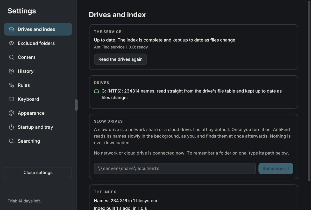Go to the Searching settings
This screenshot has width=311, height=210.
[38, 141]
